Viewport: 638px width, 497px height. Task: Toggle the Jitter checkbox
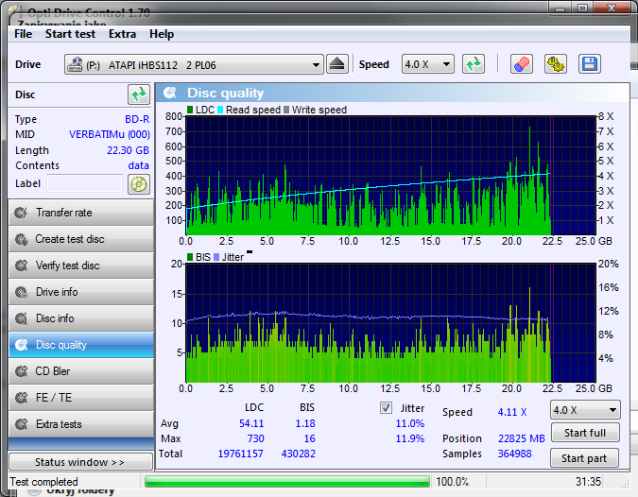386,407
